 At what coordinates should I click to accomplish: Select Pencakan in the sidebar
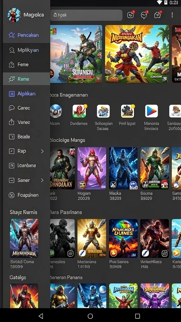[x=26, y=35]
